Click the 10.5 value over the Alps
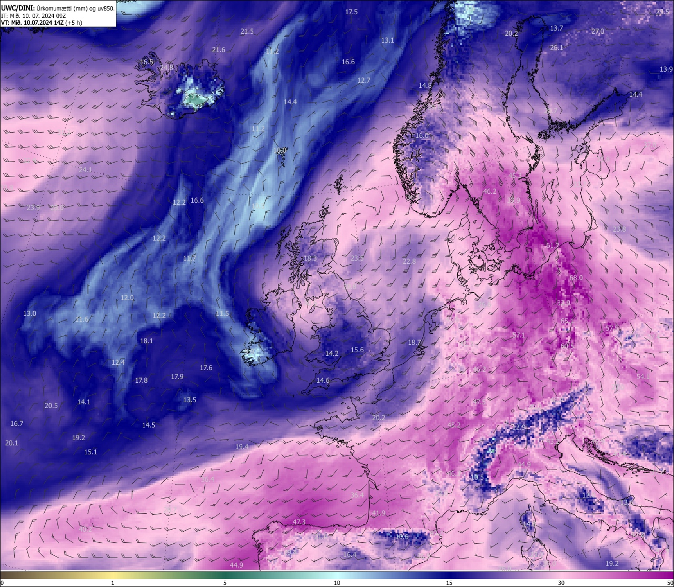Image resolution: width=674 pixels, height=587 pixels. coord(477,477)
